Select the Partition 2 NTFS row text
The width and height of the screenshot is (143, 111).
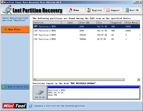pos(47,31)
